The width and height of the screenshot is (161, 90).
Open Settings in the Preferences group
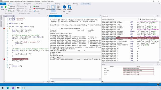click(48, 8)
